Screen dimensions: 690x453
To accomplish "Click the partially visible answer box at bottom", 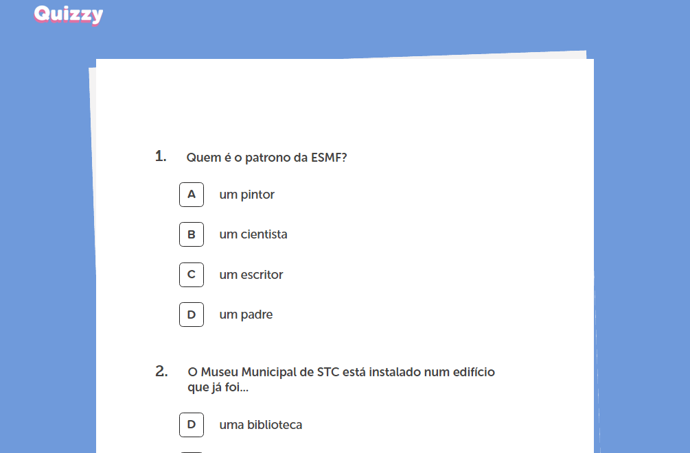I will [192, 452].
